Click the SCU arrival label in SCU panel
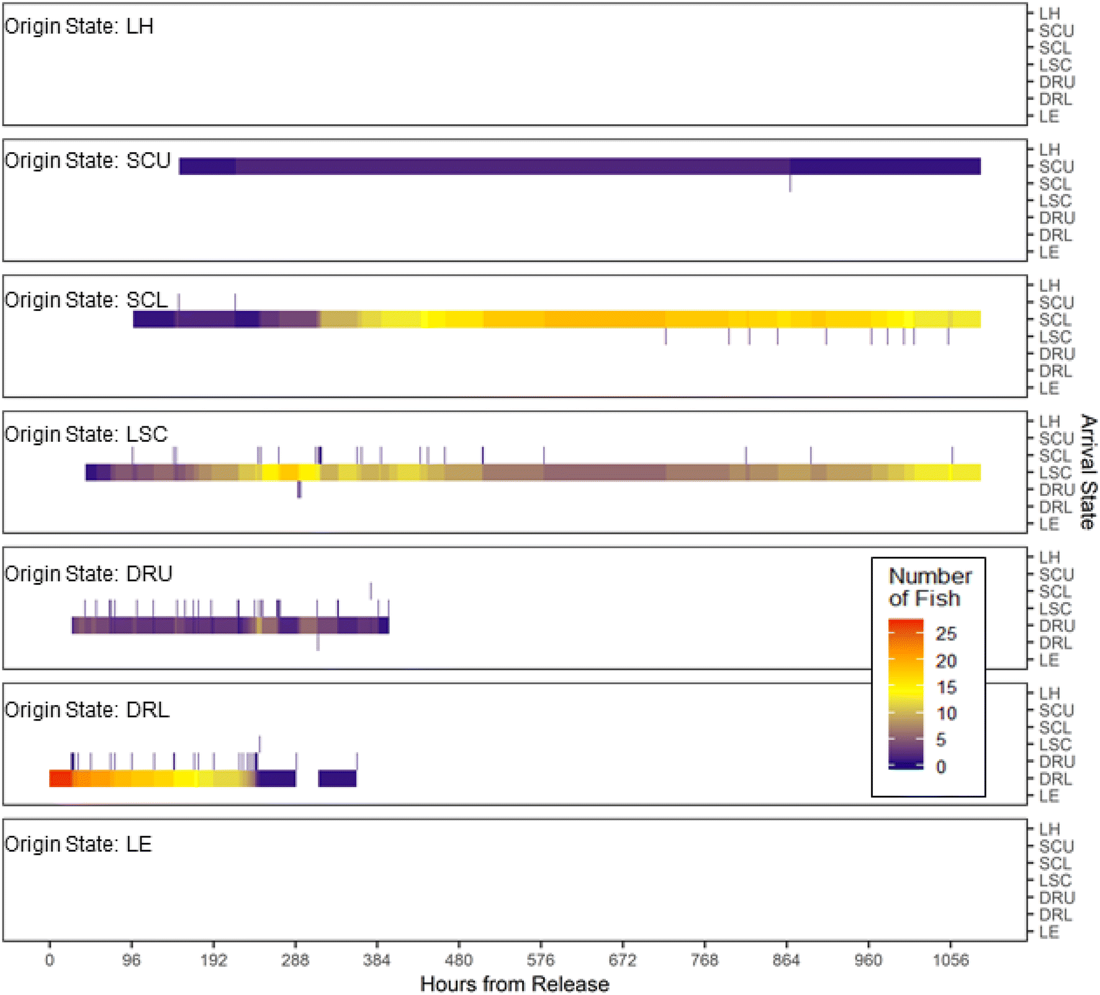The image size is (1100, 995). [x=1057, y=167]
